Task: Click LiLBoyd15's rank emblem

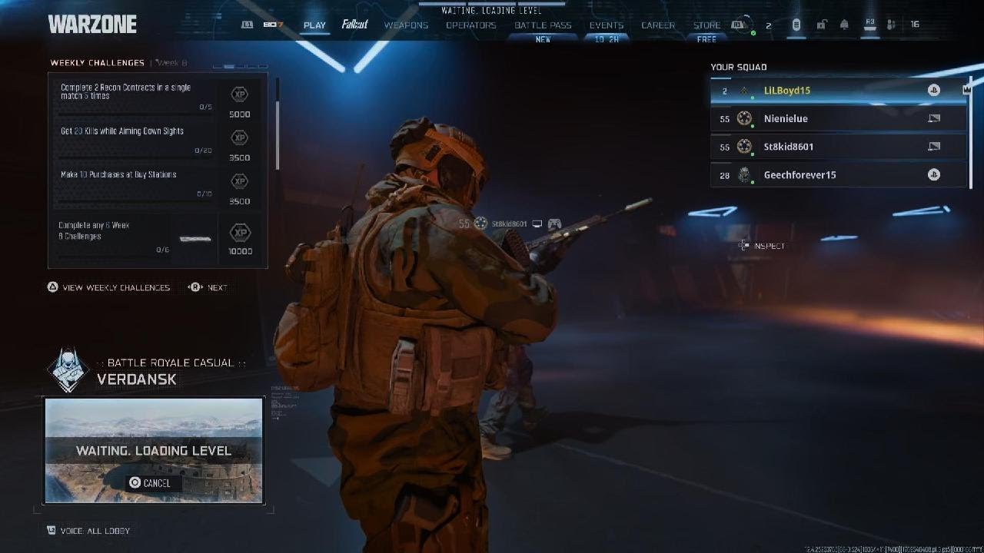Action: [x=743, y=91]
